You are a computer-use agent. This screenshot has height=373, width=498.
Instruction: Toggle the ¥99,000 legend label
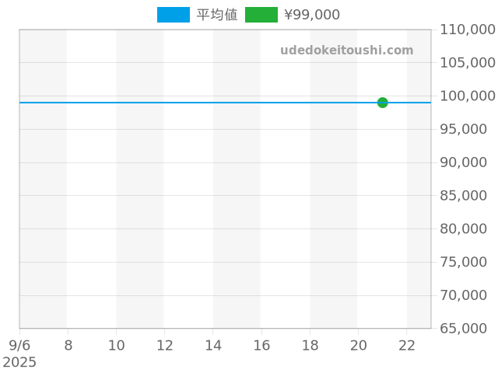pyautogui.click(x=311, y=15)
